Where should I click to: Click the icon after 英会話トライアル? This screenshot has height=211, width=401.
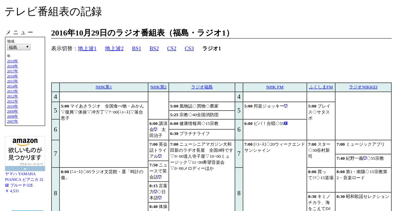(x=160, y=156)
